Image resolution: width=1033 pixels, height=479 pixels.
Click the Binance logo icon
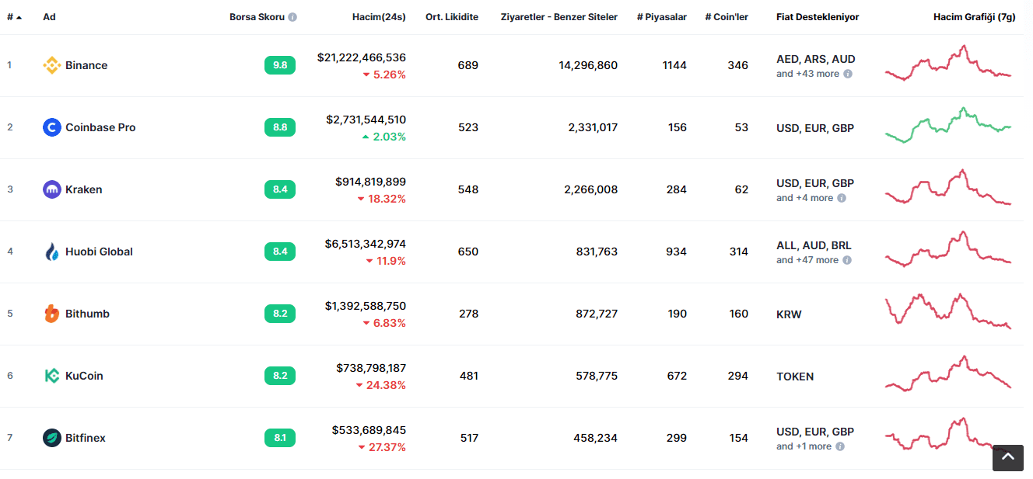tap(52, 65)
